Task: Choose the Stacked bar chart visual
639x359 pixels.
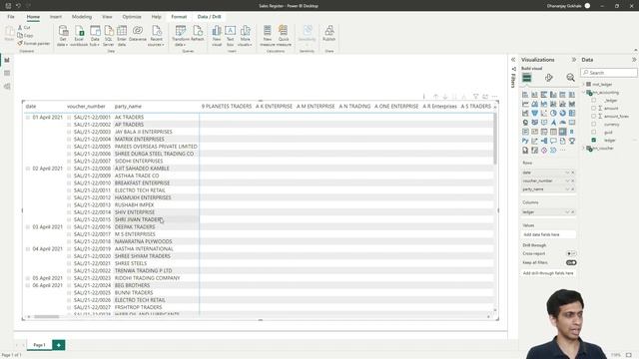Action: point(525,95)
